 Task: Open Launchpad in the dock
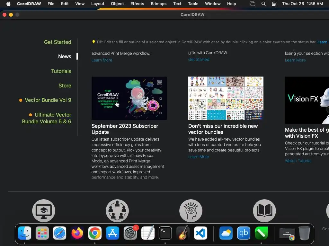(42, 233)
